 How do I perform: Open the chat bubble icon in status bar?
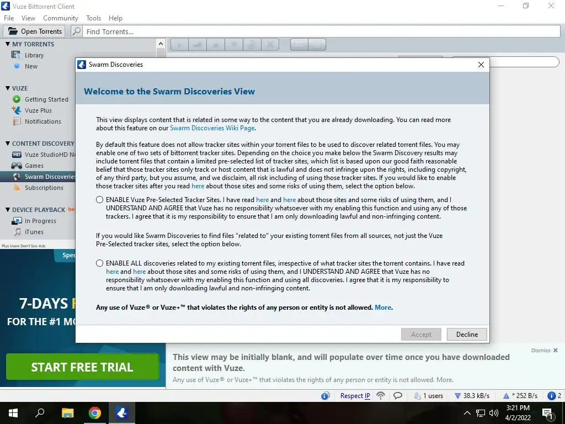398,395
